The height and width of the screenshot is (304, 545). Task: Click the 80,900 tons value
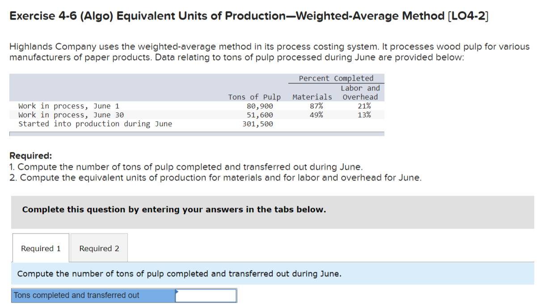(x=269, y=106)
